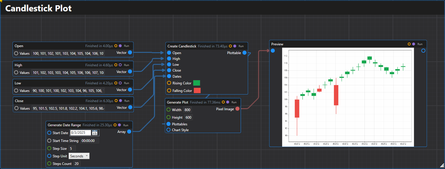Run the Generate Date Range node
Screen dimensions: 445x169
(x=126, y=125)
